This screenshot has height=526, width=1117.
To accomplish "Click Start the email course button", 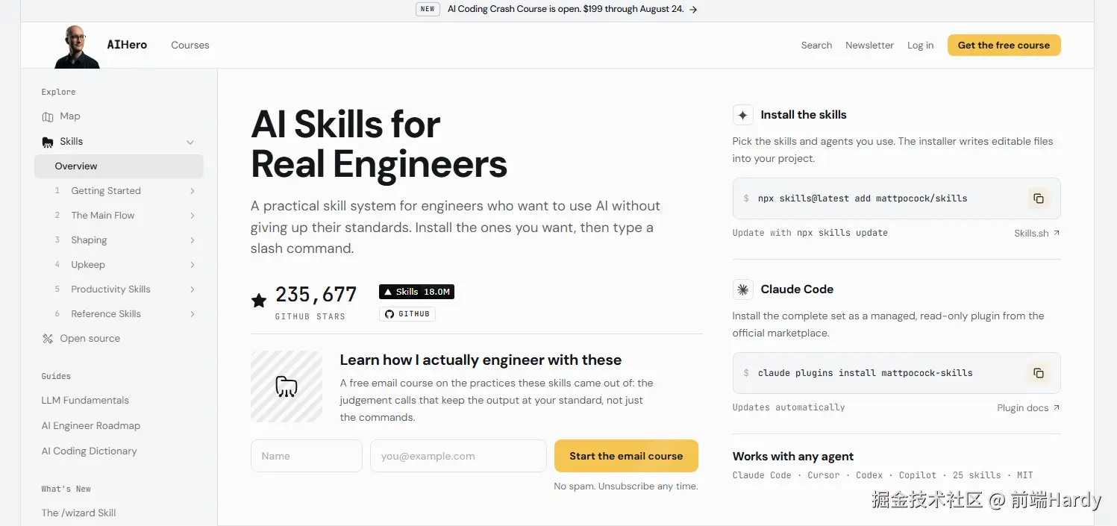I will click(x=626, y=456).
